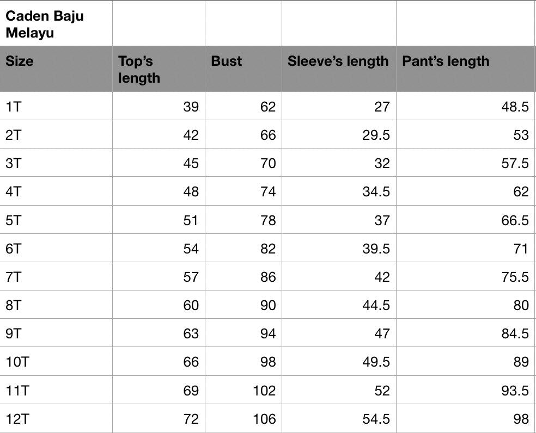Screen dimensions: 536x433
Task: Select the Size column header
Action: tap(20, 61)
